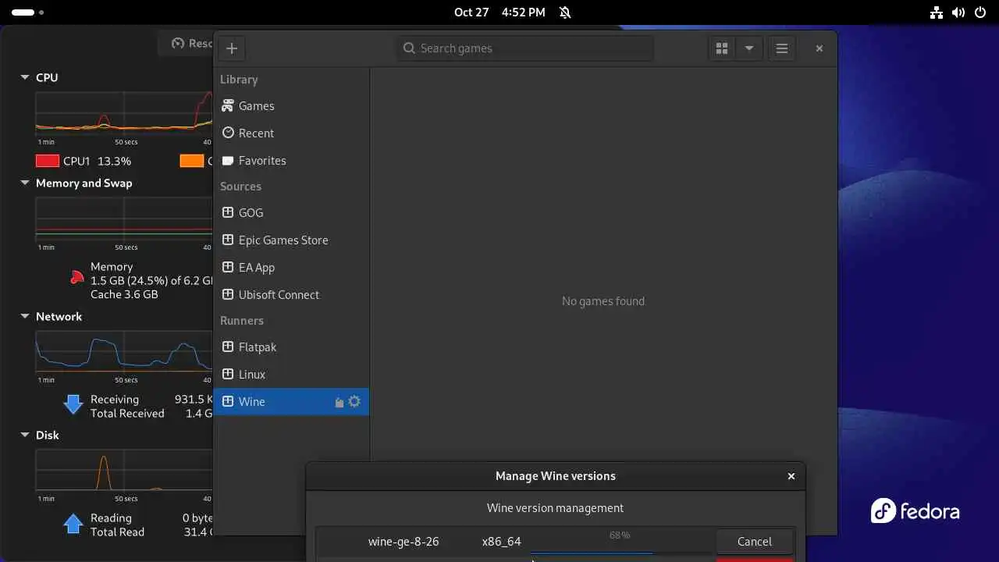Click the clock icon beside Recent
The width and height of the screenshot is (999, 562).
[228, 133]
